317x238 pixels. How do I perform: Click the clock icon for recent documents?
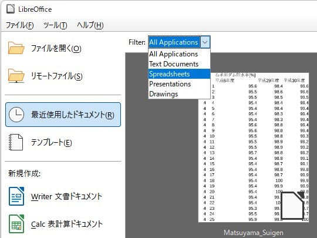[x=16, y=115]
